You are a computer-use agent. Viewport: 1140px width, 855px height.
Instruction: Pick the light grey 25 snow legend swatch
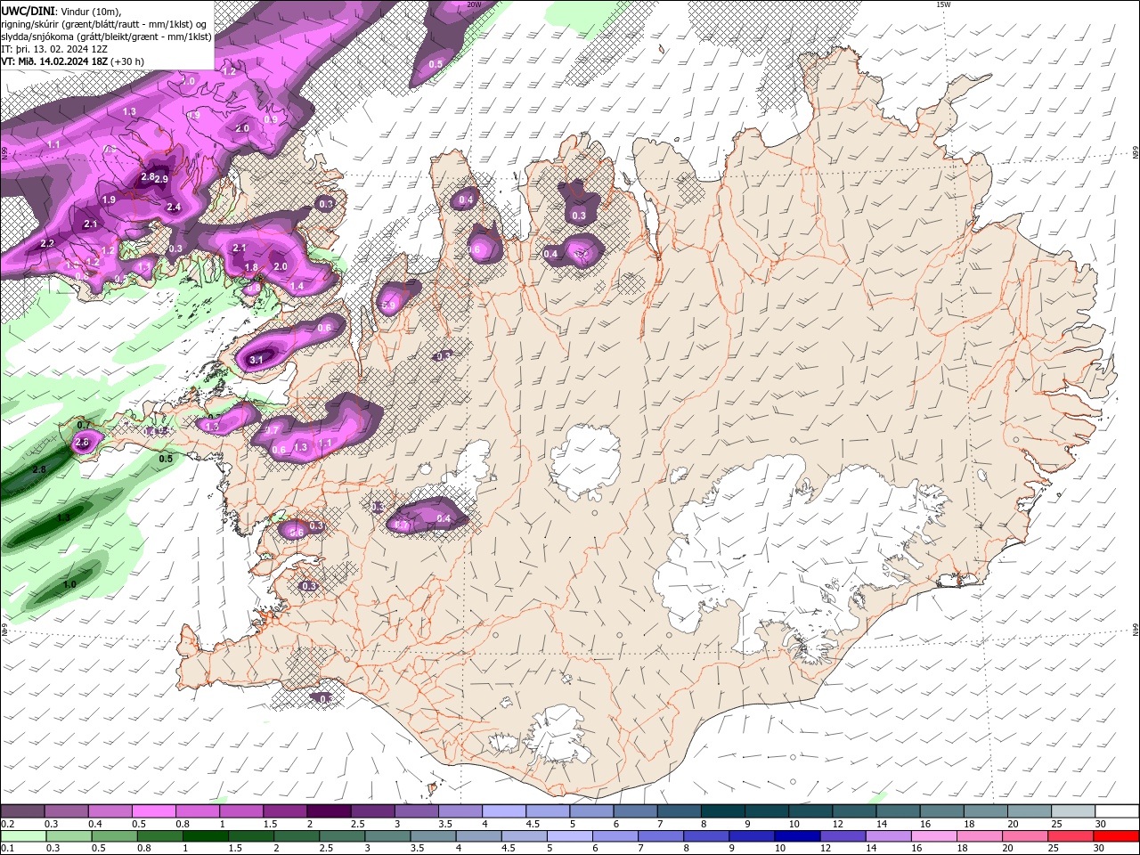(x=1073, y=811)
